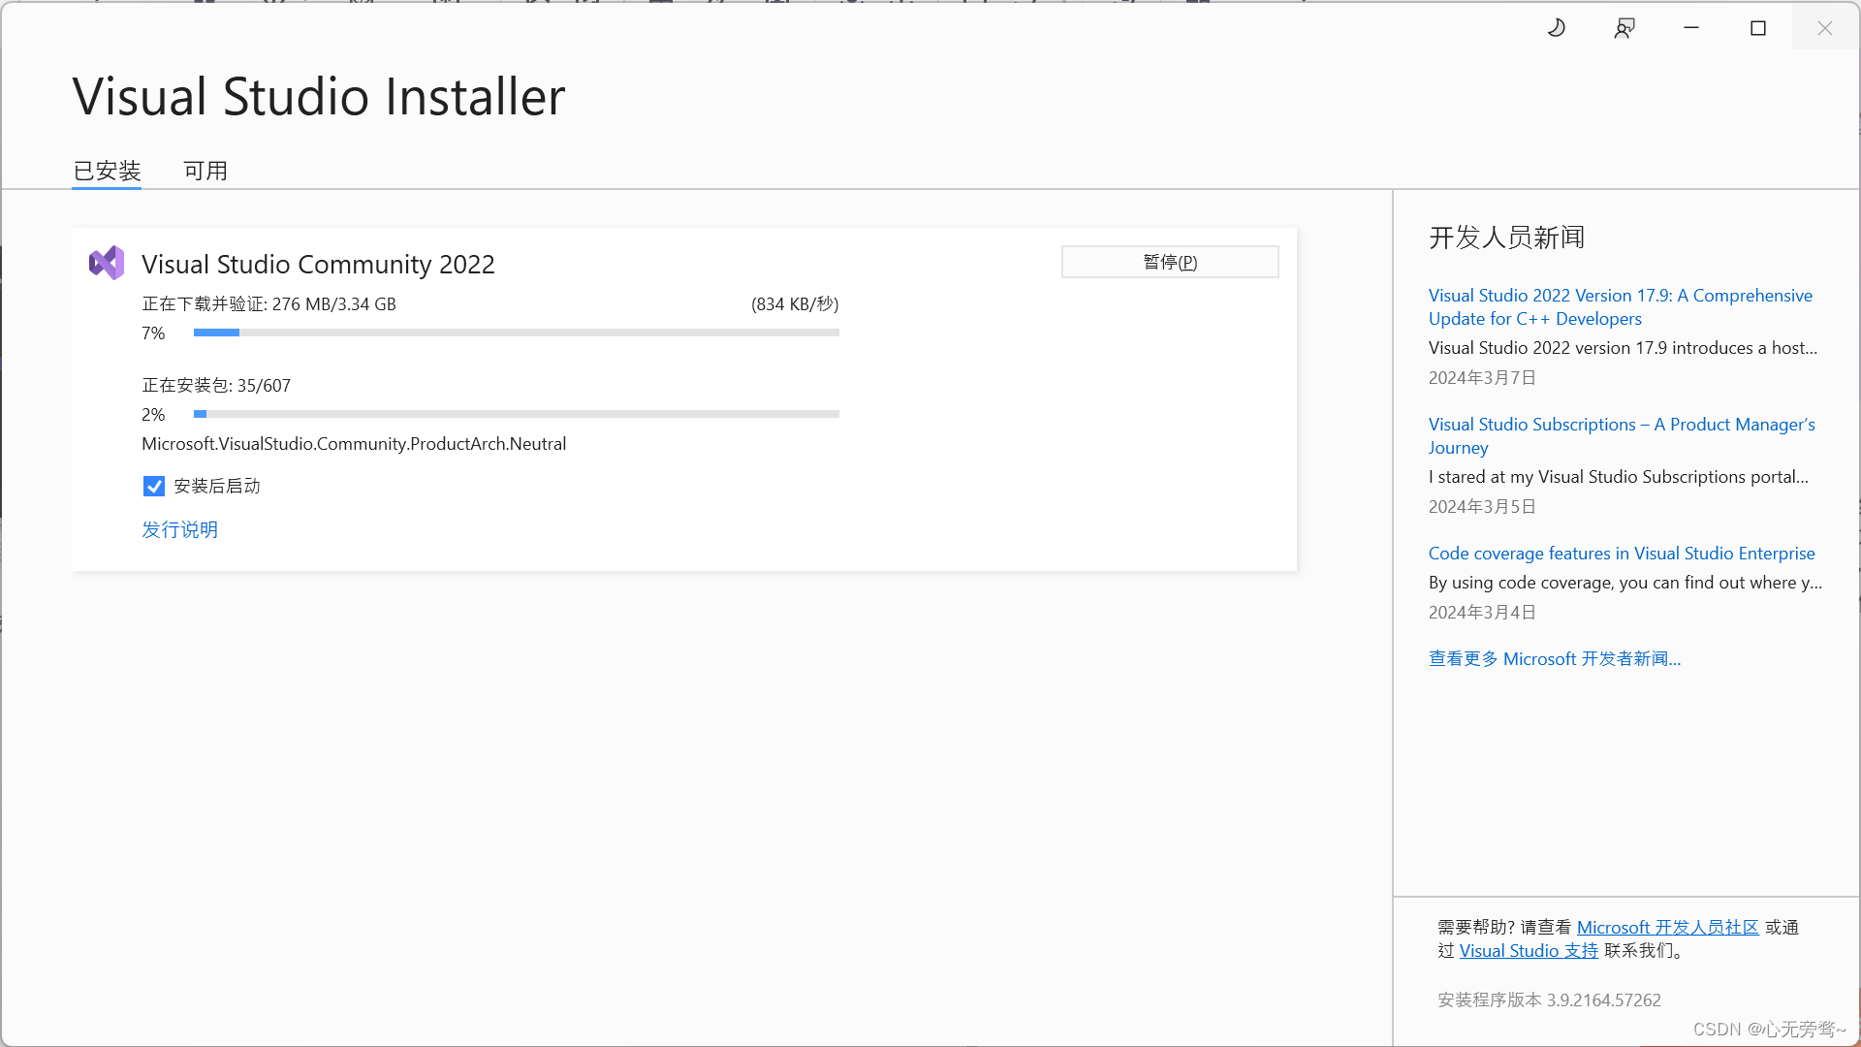The height and width of the screenshot is (1047, 1861).
Task: Open Code coverage features article link
Action: (1621, 553)
